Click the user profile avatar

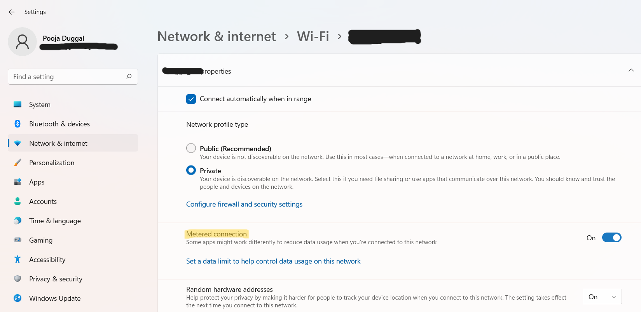click(22, 41)
